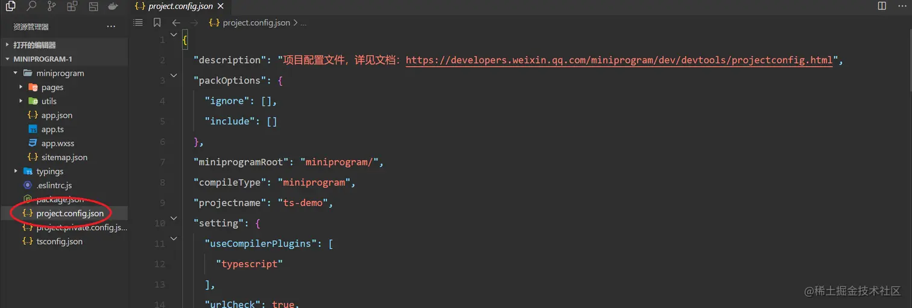Screen dimensions: 912x308
Task: Click the layout panel icon beside Extensions
Action: pos(93,7)
